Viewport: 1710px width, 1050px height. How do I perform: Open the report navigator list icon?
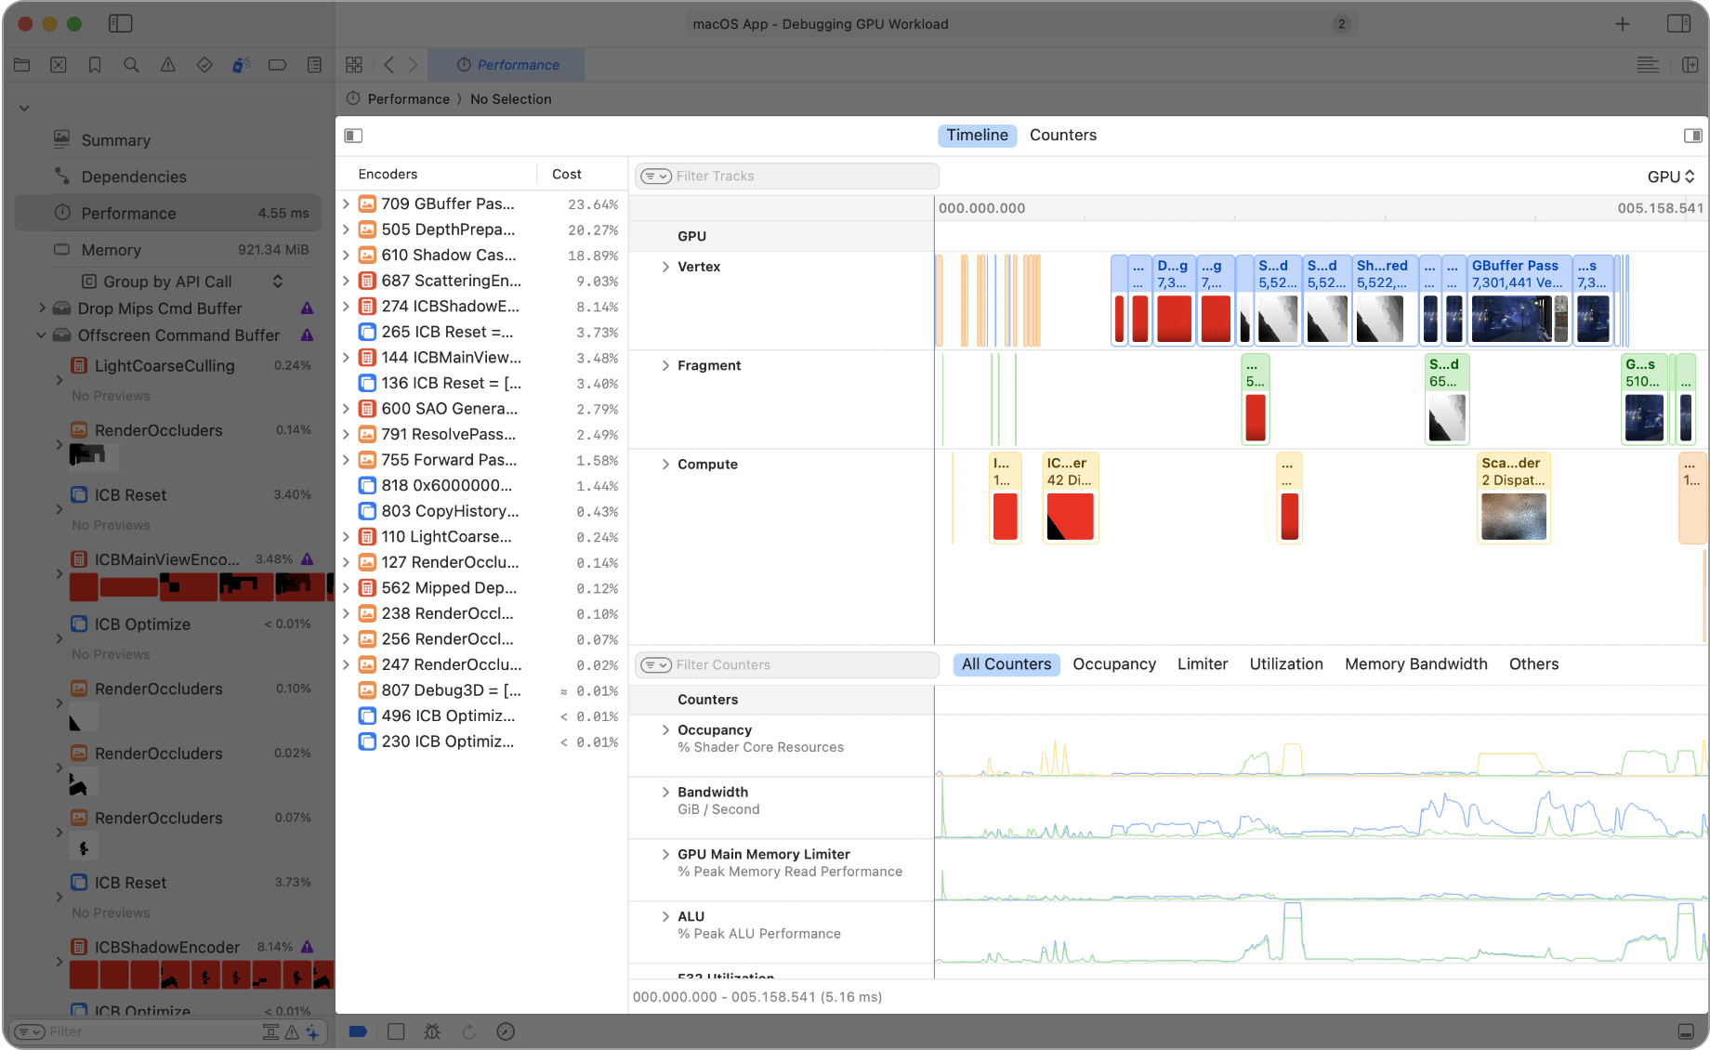[x=314, y=65]
